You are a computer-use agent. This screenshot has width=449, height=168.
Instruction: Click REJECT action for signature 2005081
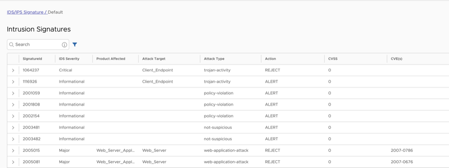coord(273,162)
